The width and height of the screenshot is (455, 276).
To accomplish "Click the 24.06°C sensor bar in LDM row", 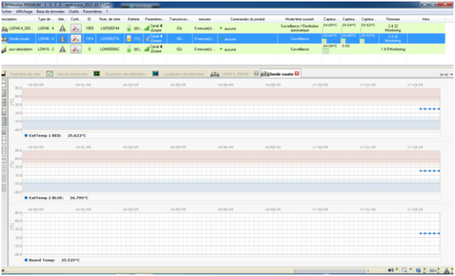I will click(x=325, y=51).
